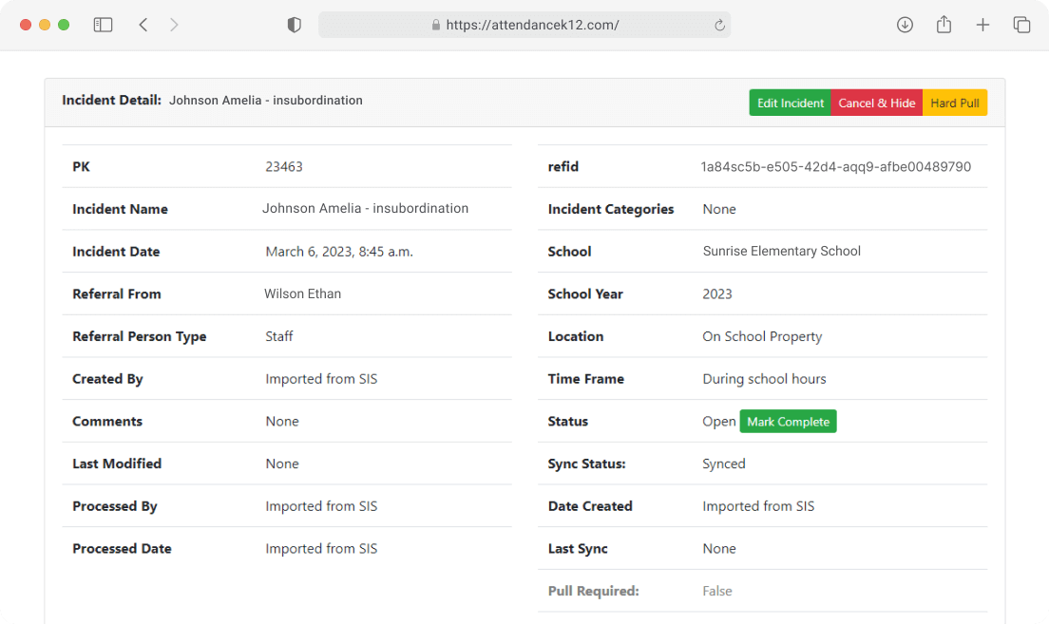The width and height of the screenshot is (1049, 624).
Task: Click the Incident Name value in the table
Action: (x=365, y=208)
